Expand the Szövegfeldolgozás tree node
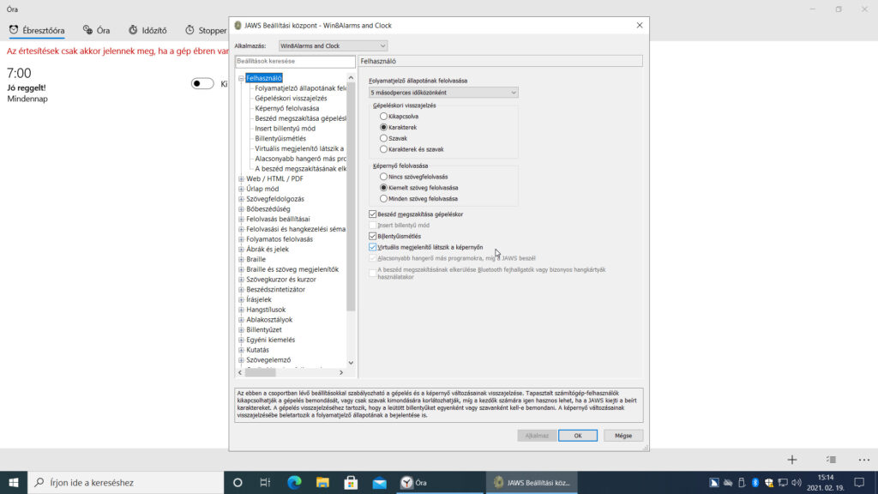The image size is (878, 494). click(241, 199)
